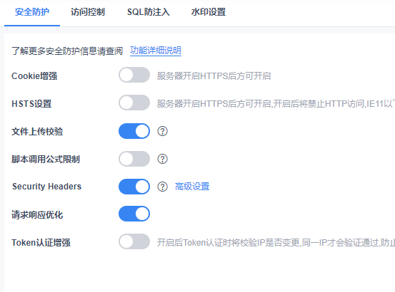This screenshot has width=395, height=292.
Task: Click the HSTS设置 HTTPS hint description
Action: coord(276,103)
